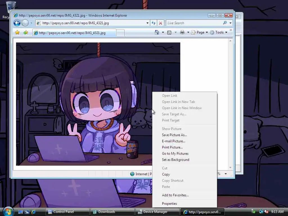Expand the command bar overflow chevron
The image size is (288, 216).
click(x=231, y=30)
